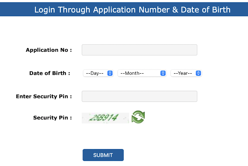The width and height of the screenshot is (248, 166).
Task: Expand the --Month-- dropdown
Action: point(142,73)
